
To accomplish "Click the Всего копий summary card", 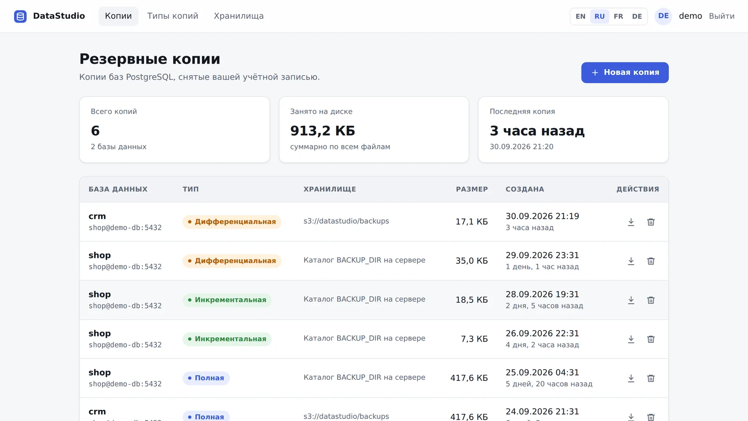I will pyautogui.click(x=175, y=130).
